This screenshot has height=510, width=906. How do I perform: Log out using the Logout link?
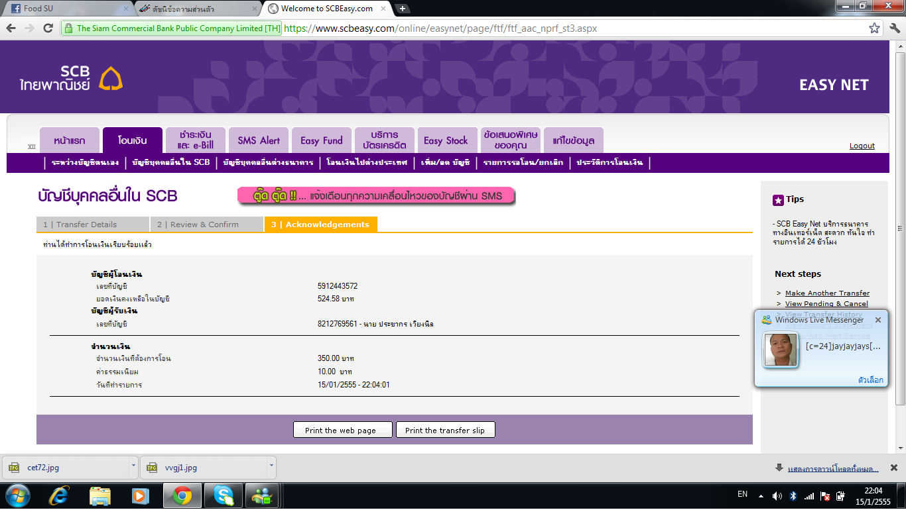coord(862,146)
